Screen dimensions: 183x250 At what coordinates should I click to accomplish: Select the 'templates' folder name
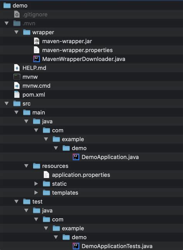(x=65, y=193)
